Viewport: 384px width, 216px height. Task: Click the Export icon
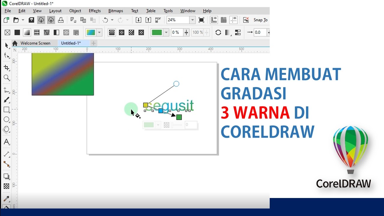click(148, 20)
